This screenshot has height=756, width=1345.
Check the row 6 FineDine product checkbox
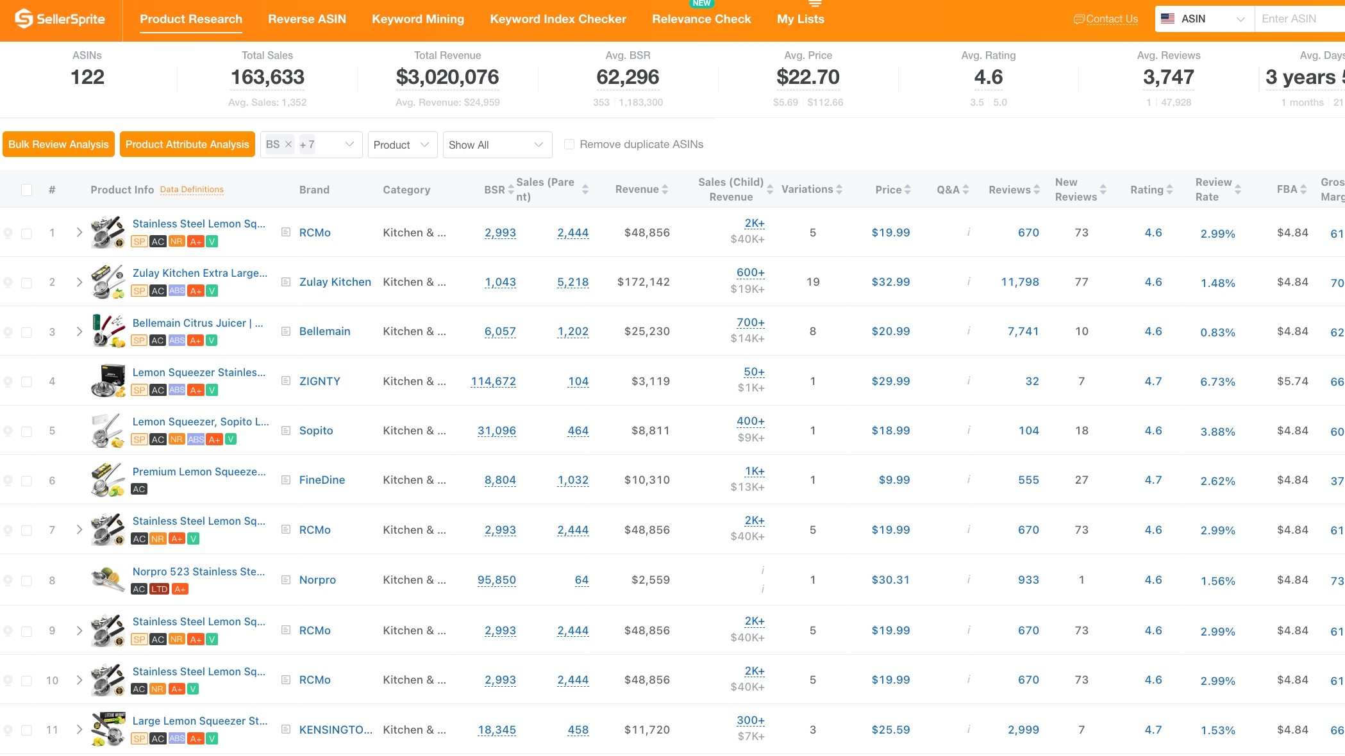pos(26,481)
